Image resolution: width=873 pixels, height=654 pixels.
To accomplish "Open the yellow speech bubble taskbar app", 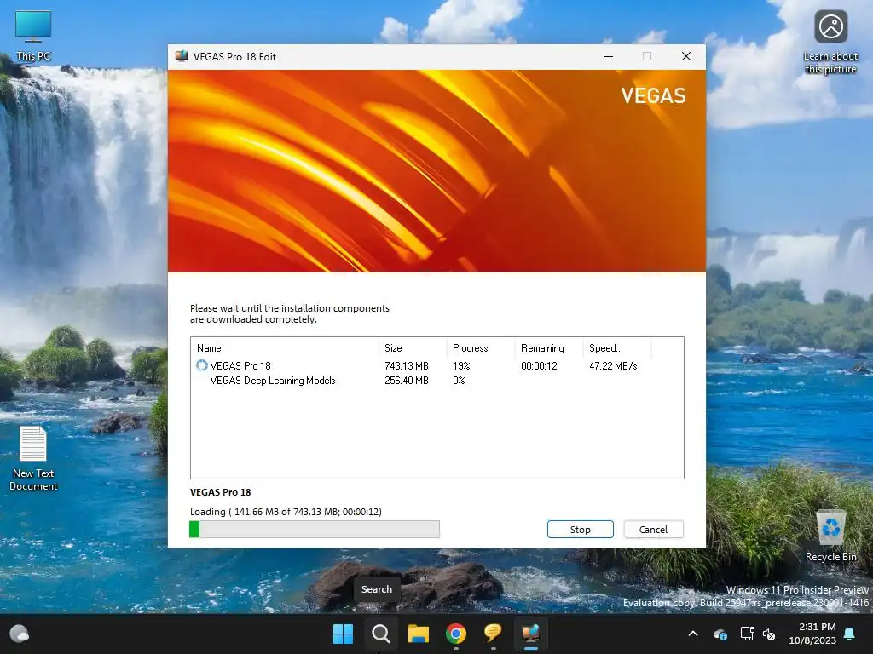I will 494,634.
